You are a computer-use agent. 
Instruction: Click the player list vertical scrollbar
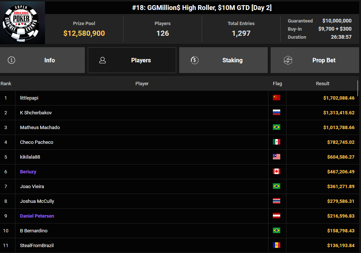click(x=358, y=89)
